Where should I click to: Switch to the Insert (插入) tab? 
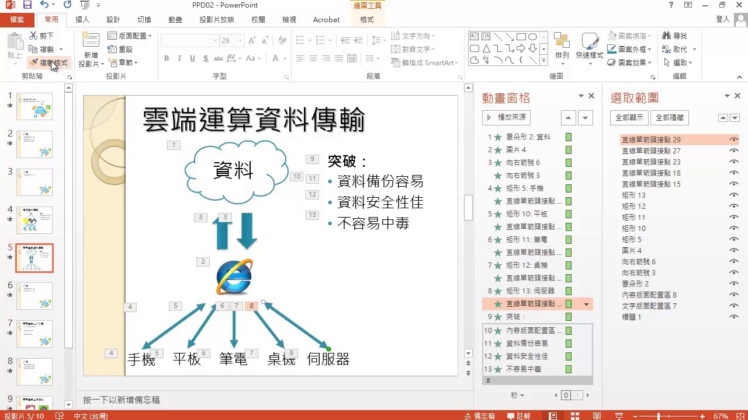(x=82, y=19)
